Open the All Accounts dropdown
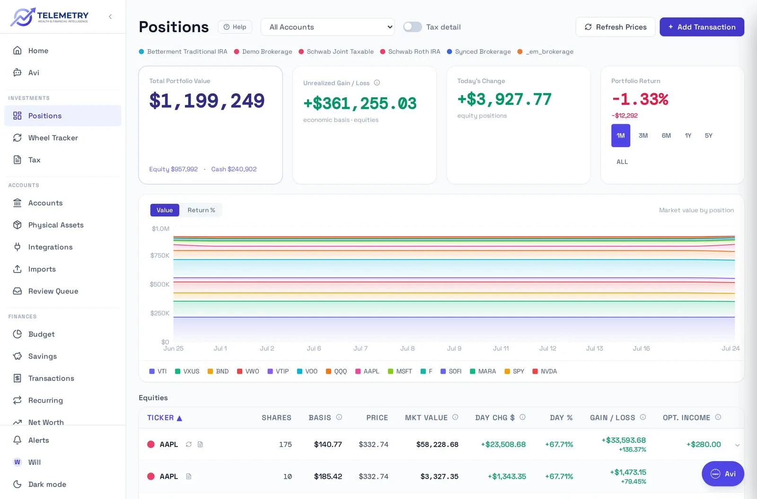Image resolution: width=757 pixels, height=499 pixels. [328, 27]
